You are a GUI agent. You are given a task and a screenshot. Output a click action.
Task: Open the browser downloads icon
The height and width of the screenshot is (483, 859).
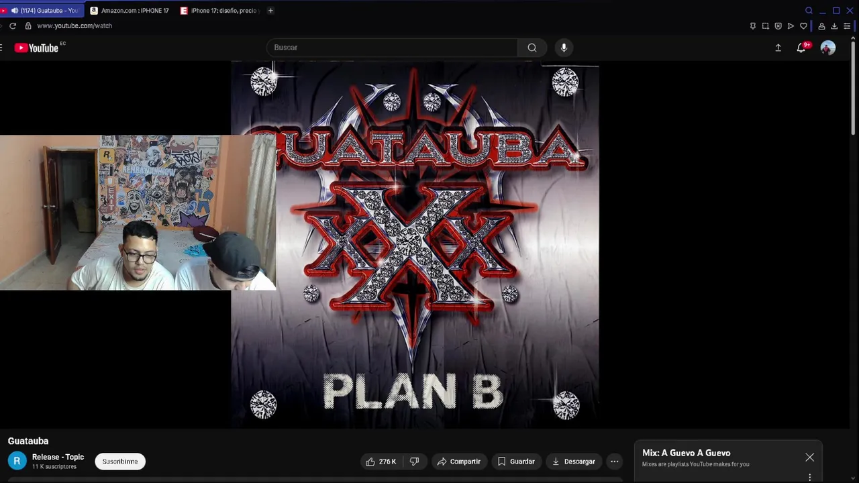tap(834, 25)
